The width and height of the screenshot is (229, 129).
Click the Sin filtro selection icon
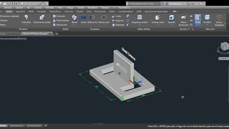click(207, 18)
